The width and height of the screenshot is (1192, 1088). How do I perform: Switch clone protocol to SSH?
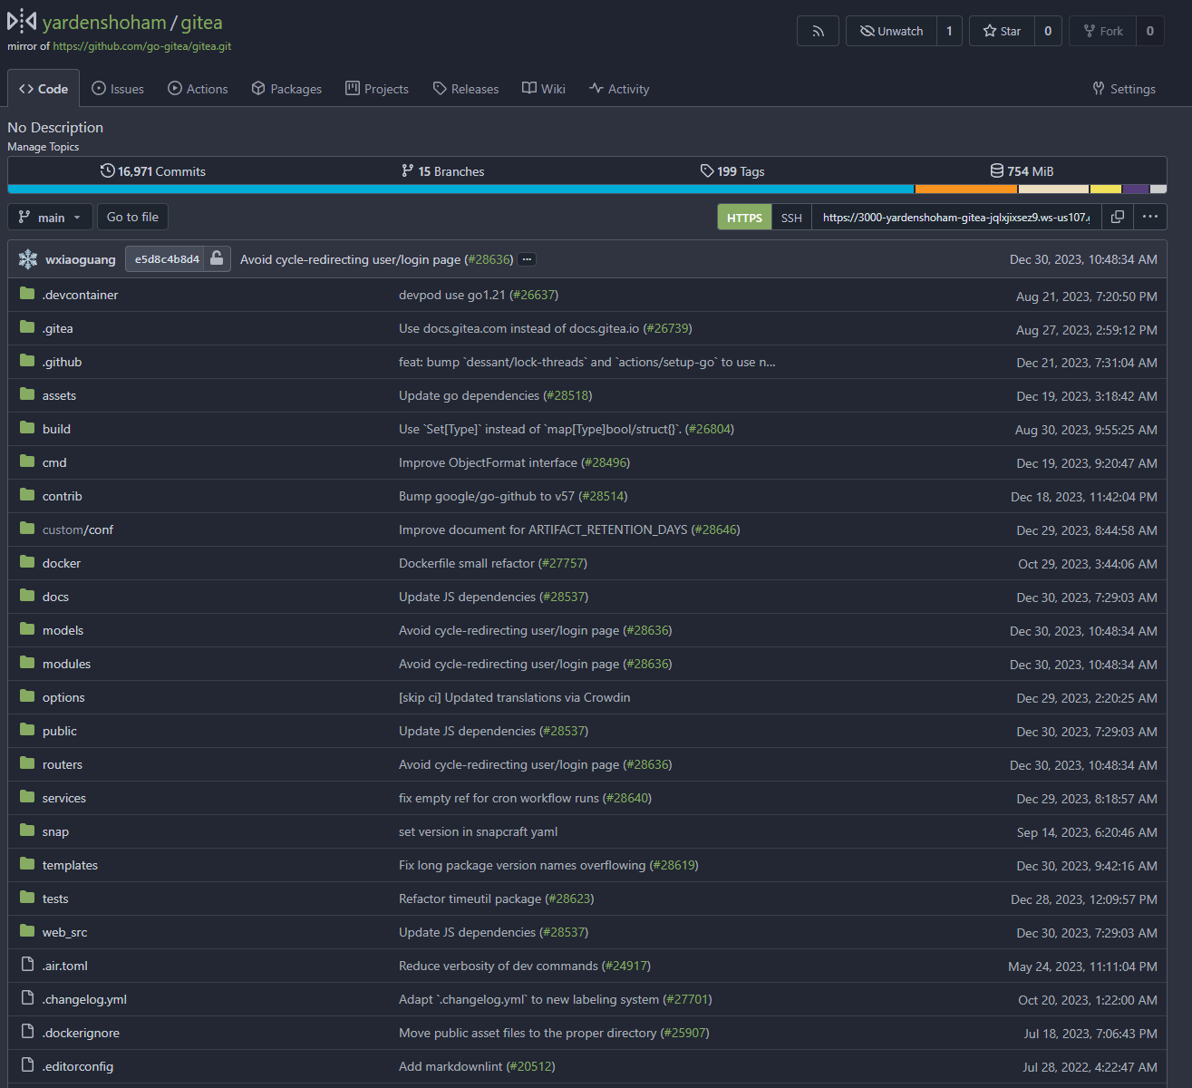791,218
